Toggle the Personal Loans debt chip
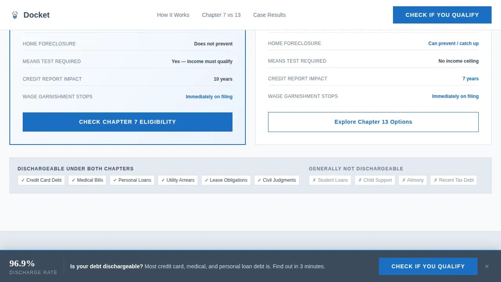This screenshot has height=282, width=501. [x=132, y=180]
